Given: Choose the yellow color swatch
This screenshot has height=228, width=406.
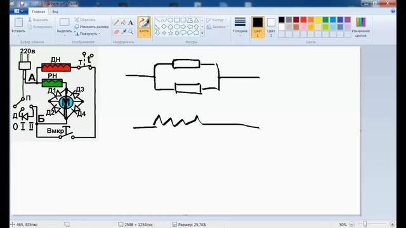Looking at the screenshot, I should coord(318,20).
